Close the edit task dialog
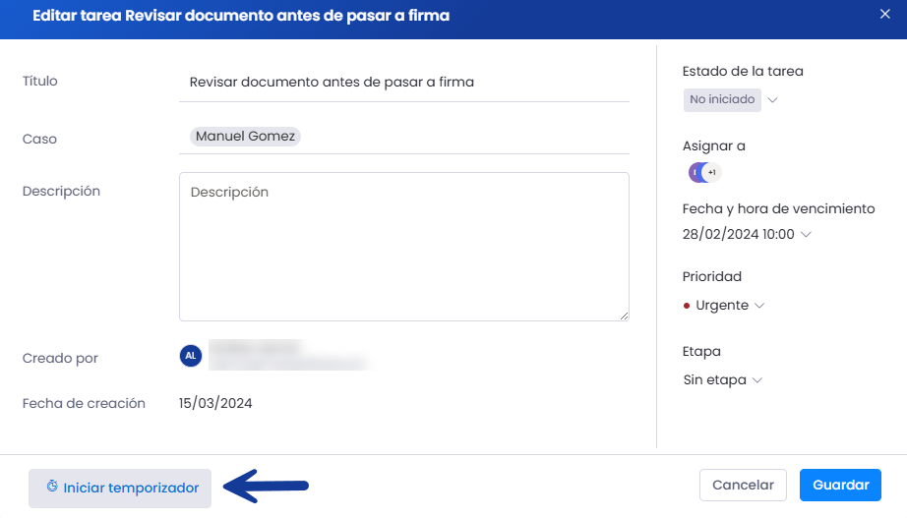The image size is (907, 518). (x=884, y=14)
